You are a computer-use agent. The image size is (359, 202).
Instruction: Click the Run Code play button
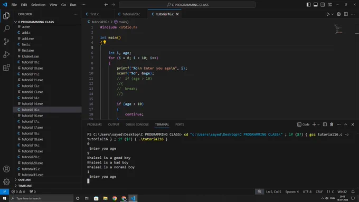[x=328, y=14]
